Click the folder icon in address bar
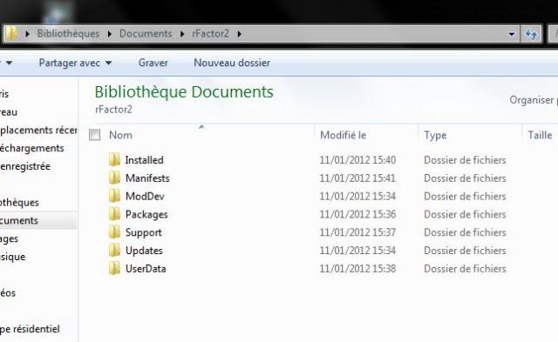 click(11, 33)
